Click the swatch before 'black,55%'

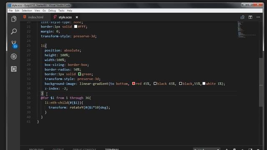[181, 83]
